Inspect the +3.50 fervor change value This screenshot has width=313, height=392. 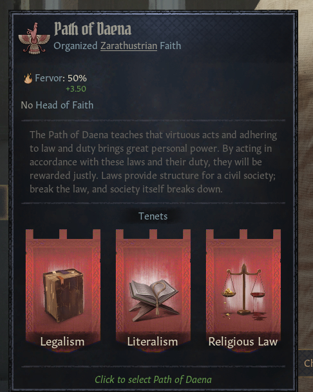(x=76, y=89)
